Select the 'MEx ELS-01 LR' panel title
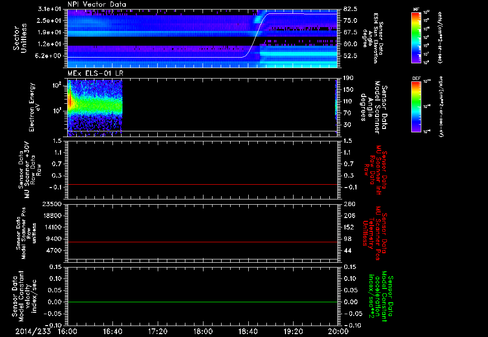 (x=95, y=73)
